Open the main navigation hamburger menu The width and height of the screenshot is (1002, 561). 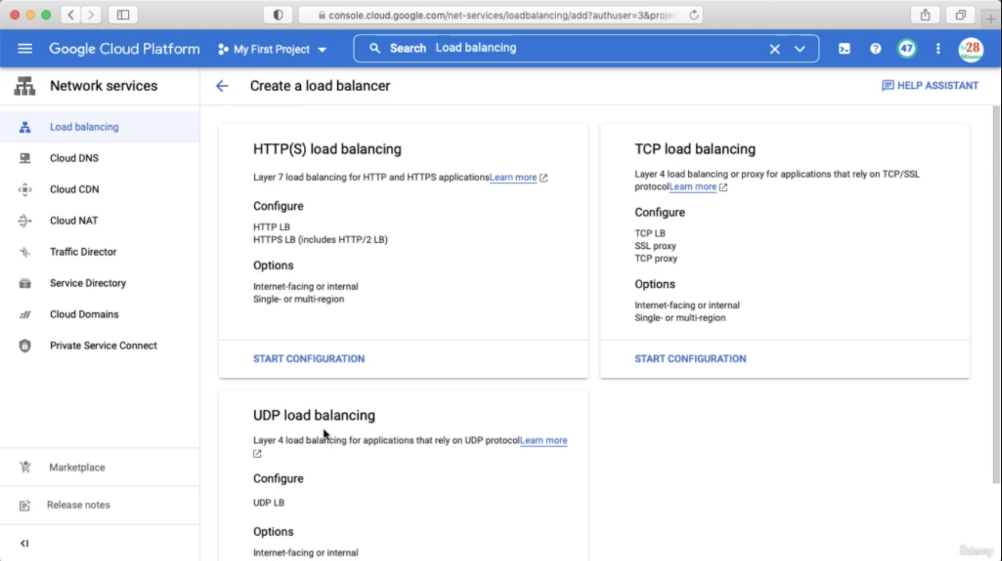pos(25,49)
